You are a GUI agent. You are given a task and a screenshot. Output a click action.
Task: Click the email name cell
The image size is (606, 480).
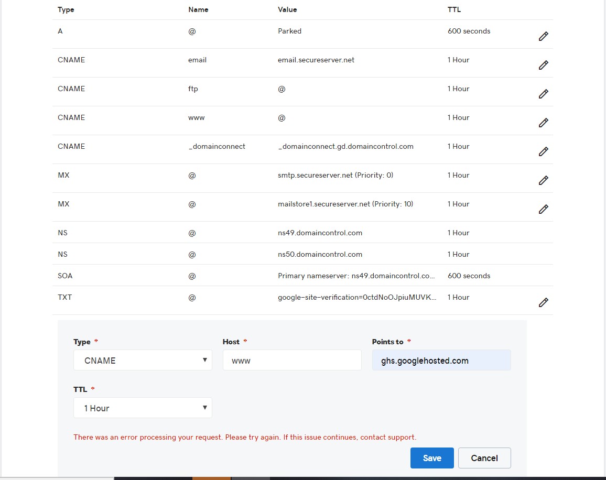pos(197,60)
